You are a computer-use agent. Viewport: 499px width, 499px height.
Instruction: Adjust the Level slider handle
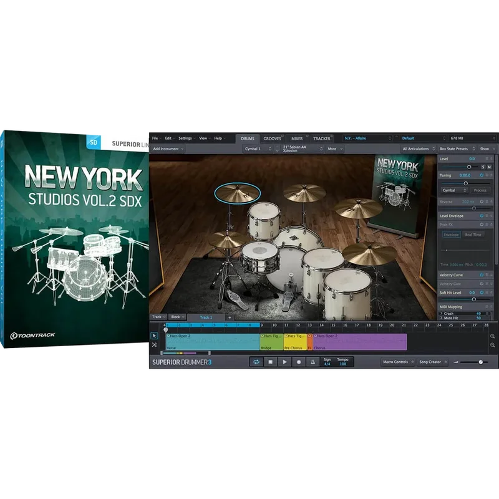tap(469, 167)
